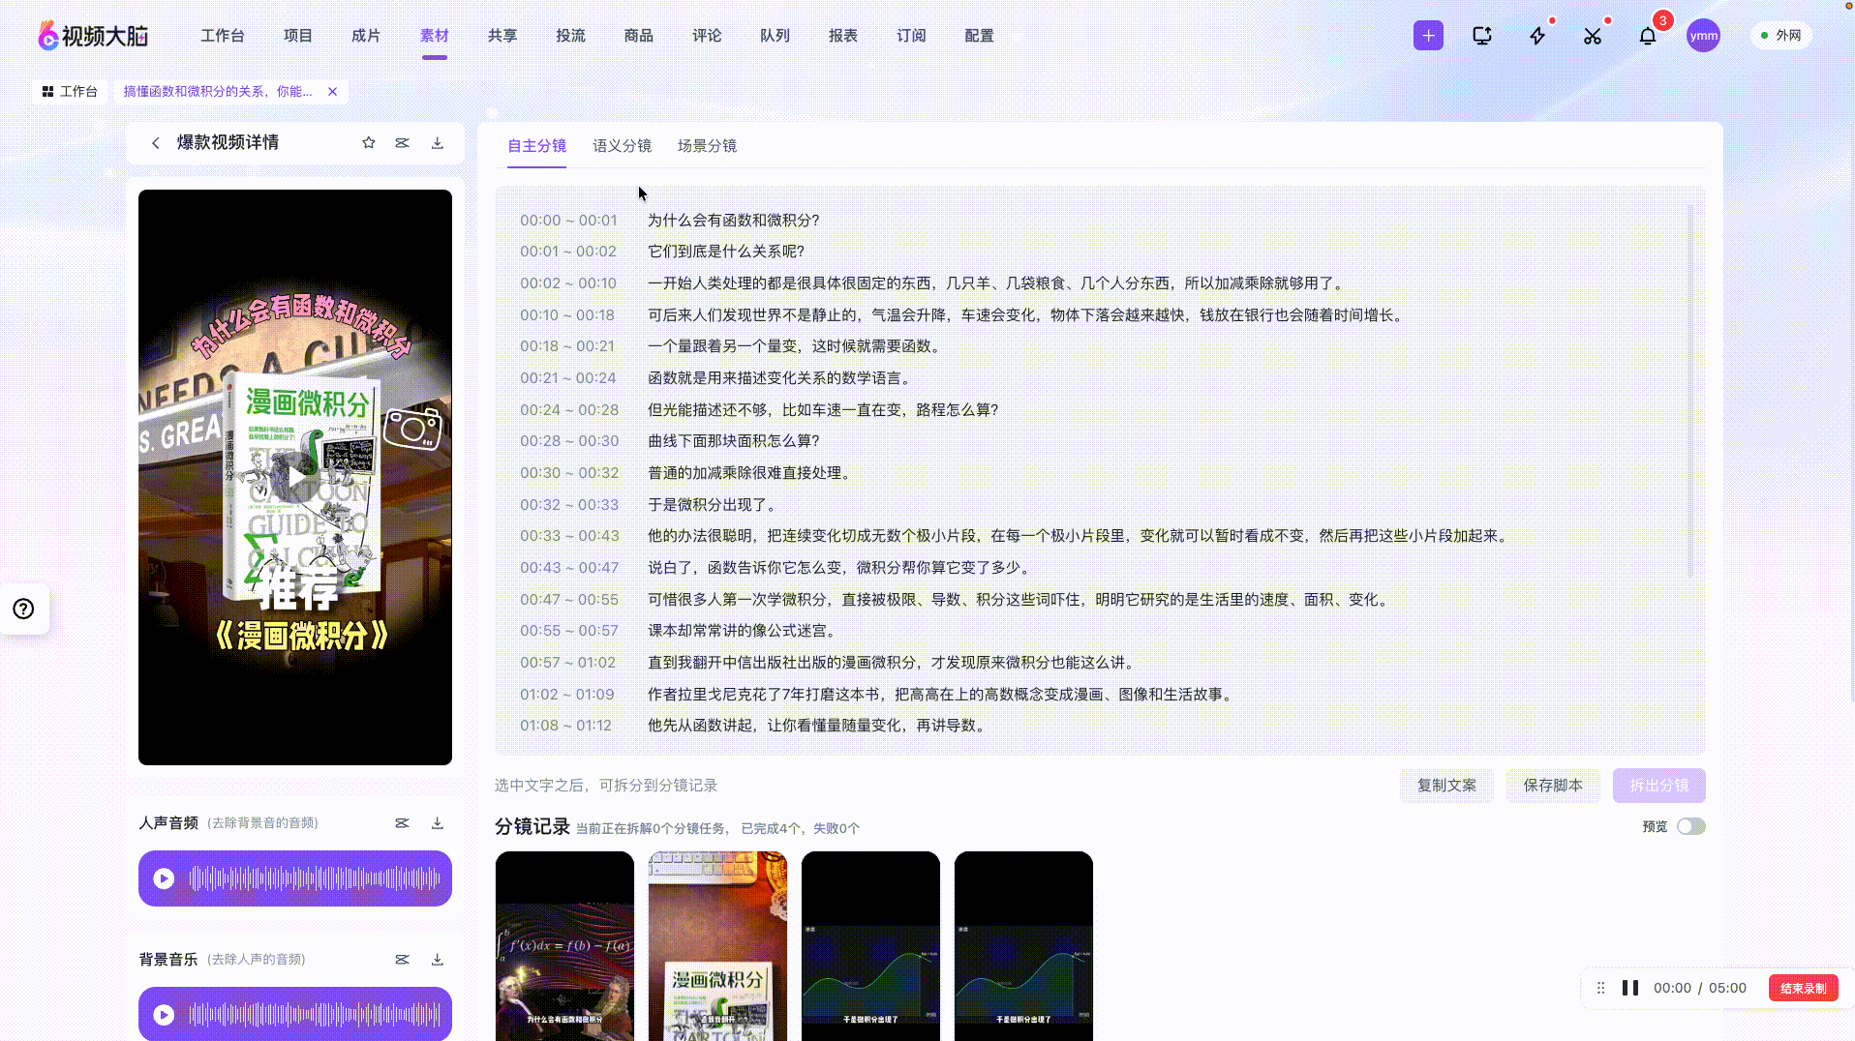Open the screen monitor icon in header
1855x1041 pixels.
[x=1482, y=36]
